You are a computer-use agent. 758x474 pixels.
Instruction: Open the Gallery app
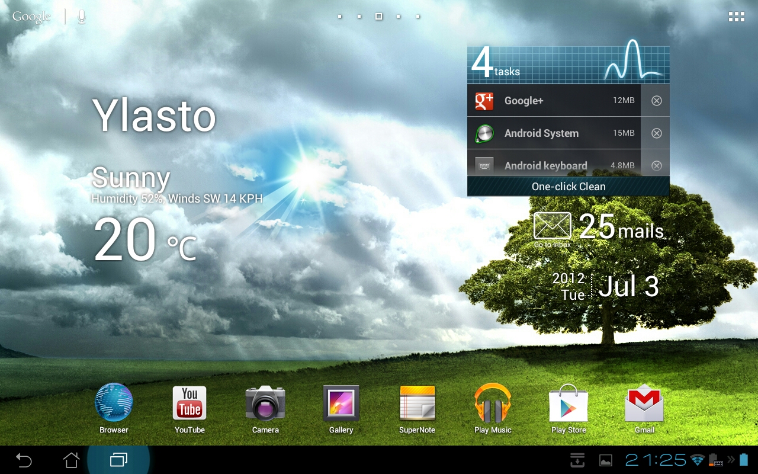pyautogui.click(x=341, y=408)
